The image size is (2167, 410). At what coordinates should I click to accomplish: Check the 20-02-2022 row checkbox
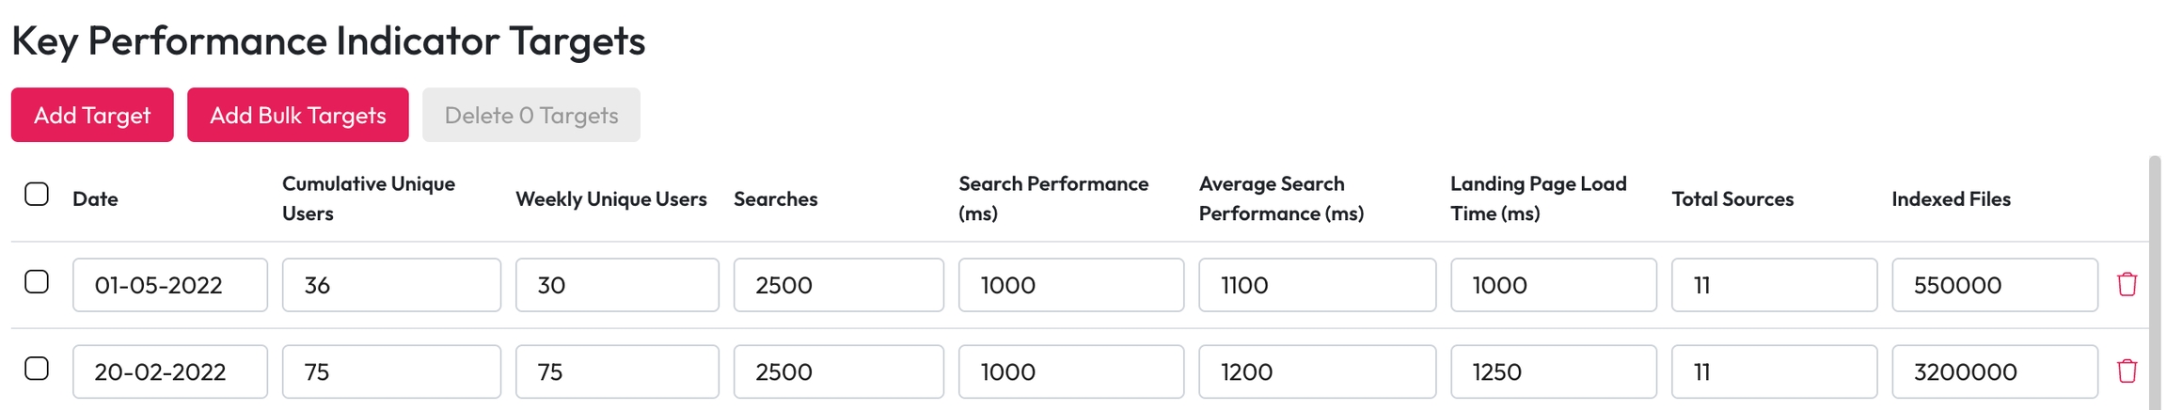tap(37, 369)
